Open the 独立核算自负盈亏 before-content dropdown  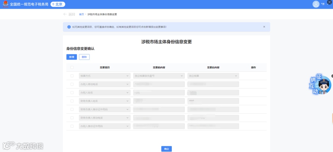(x=159, y=76)
